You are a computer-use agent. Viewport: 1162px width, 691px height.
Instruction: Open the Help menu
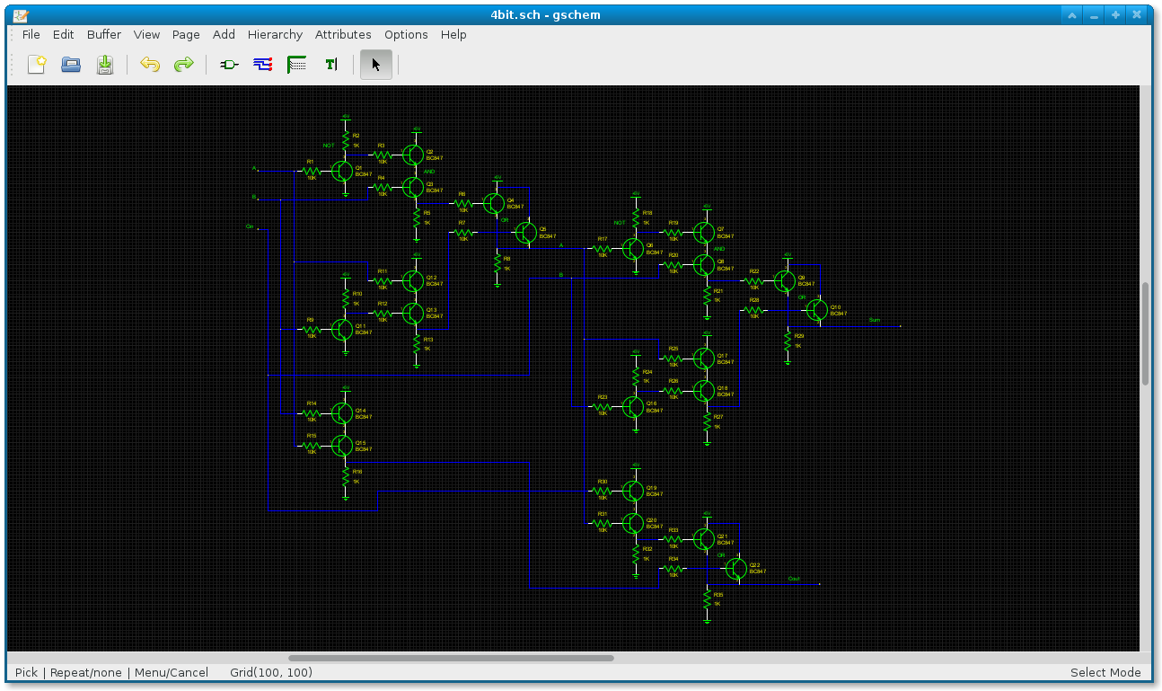453,34
